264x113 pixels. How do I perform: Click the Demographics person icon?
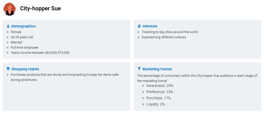pyautogui.click(x=8, y=26)
